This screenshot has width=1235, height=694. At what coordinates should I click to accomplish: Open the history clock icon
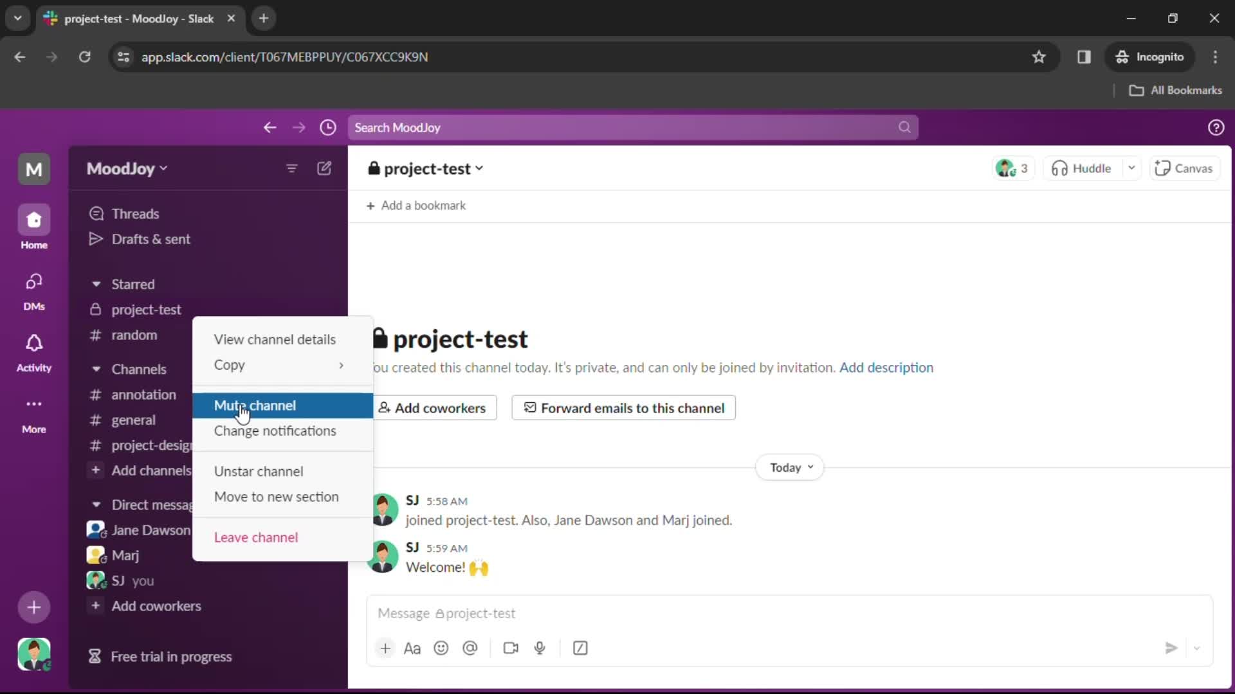point(328,127)
